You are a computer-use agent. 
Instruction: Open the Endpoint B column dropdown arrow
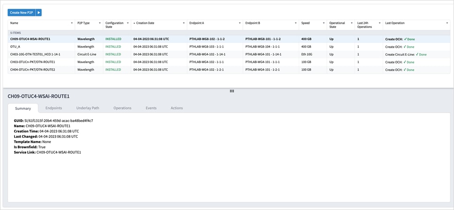(296, 23)
